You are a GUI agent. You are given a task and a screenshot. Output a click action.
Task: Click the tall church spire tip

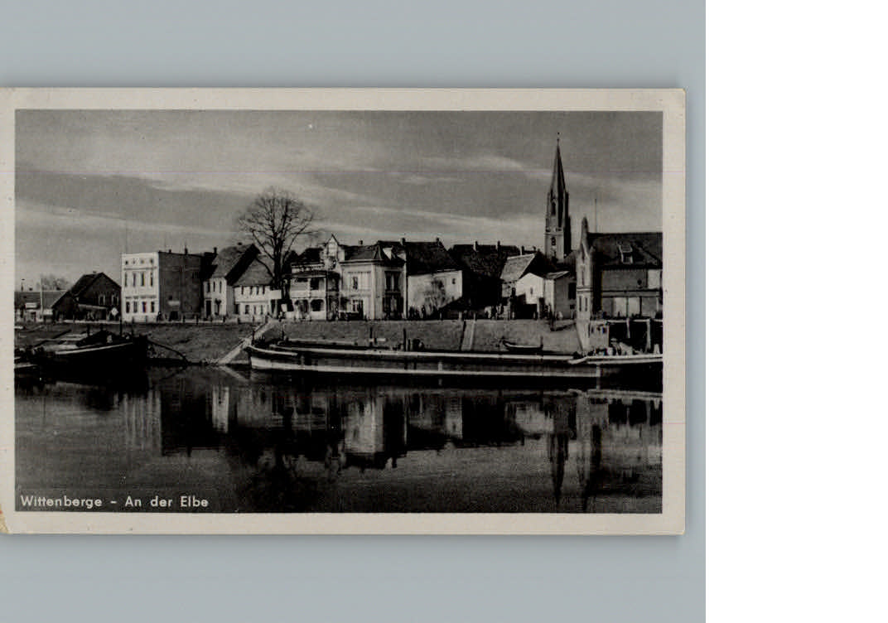557,142
